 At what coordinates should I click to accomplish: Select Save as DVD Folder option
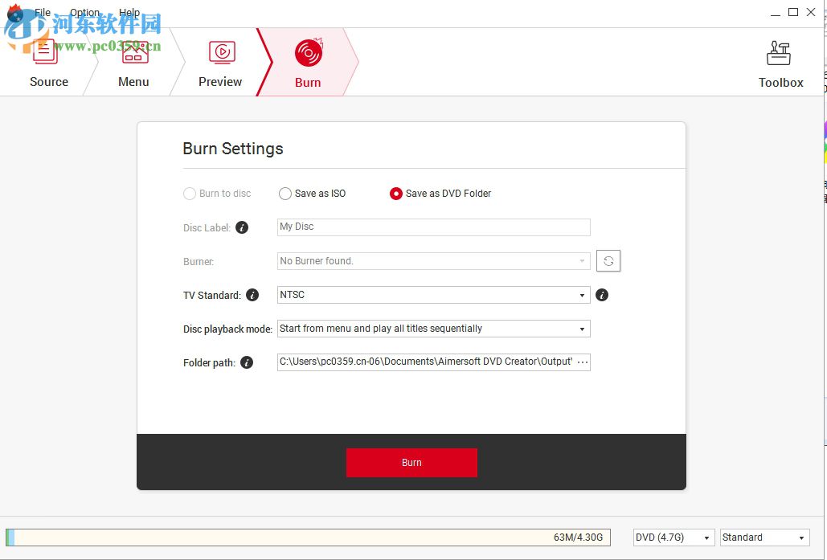point(440,194)
